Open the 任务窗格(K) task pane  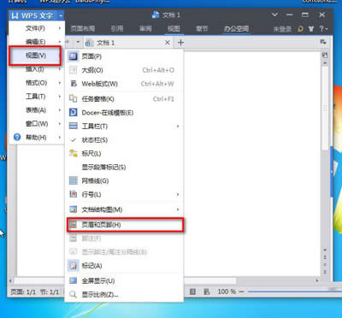[x=124, y=99]
